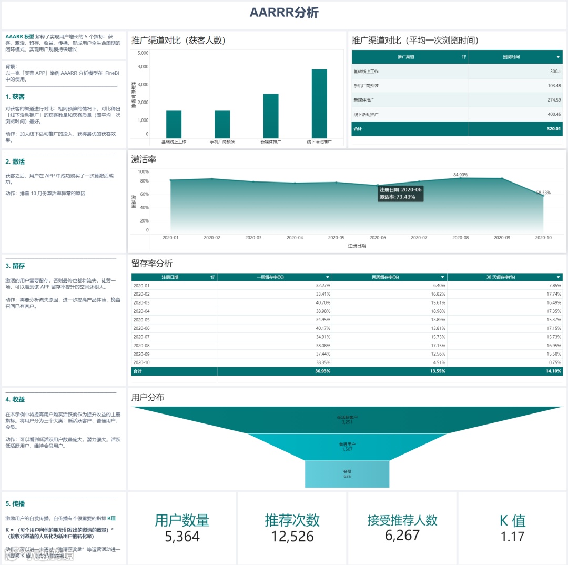
Task: Click the 激活率 chart title
Action: tap(144, 159)
